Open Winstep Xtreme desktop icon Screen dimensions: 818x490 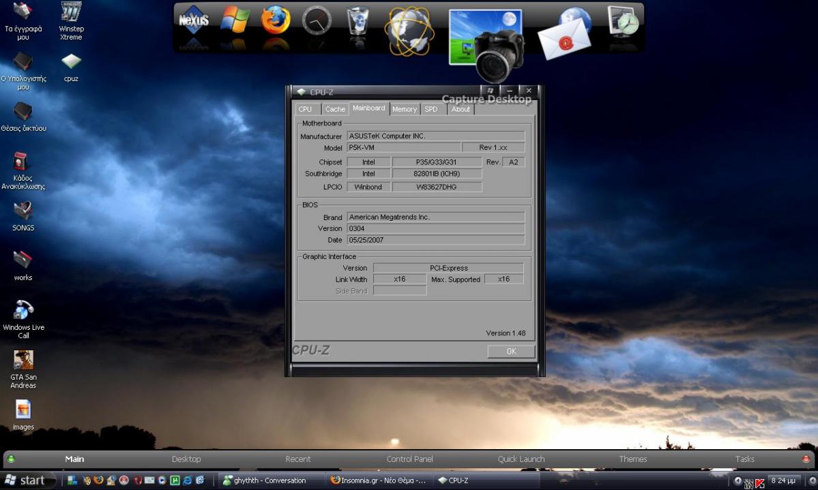point(71,21)
